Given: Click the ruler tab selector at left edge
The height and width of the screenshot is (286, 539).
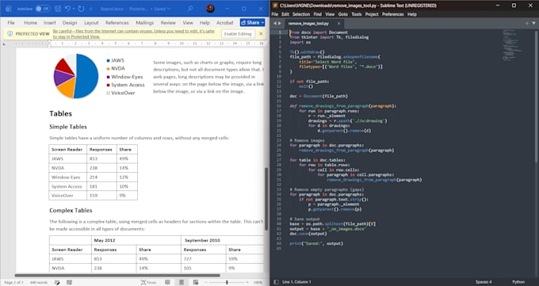Looking at the screenshot, I should point(4,44).
